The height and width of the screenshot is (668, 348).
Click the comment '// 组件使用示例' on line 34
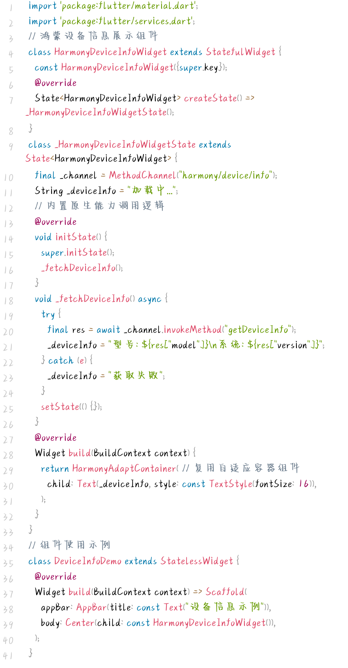[x=69, y=545]
